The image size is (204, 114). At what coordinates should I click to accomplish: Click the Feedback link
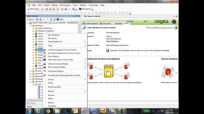130,21
